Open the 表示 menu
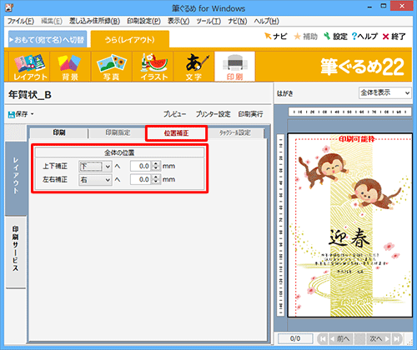The width and height of the screenshot is (417, 350). point(178,21)
